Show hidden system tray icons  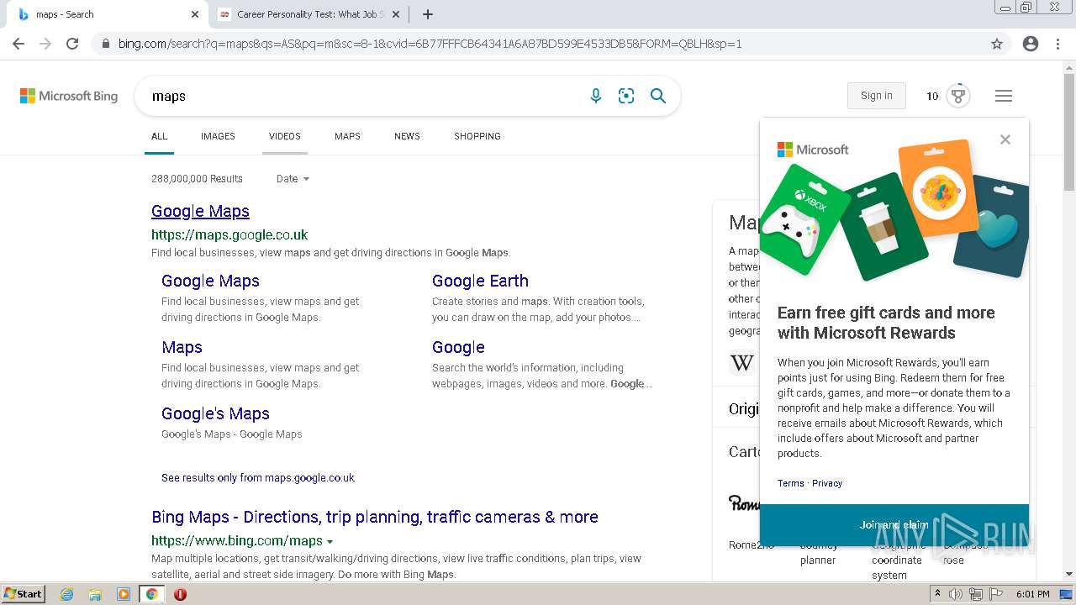937,594
